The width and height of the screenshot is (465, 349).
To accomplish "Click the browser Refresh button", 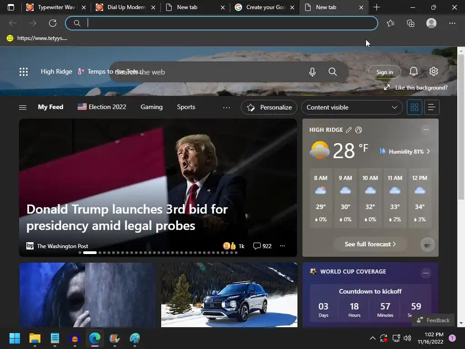I will [x=53, y=23].
